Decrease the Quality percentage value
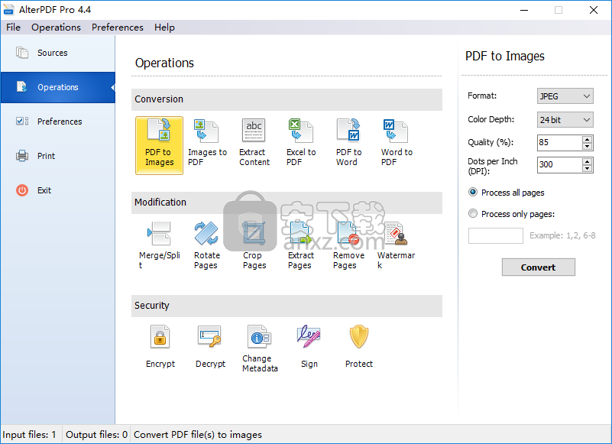Image resolution: width=612 pixels, height=444 pixels. point(587,147)
